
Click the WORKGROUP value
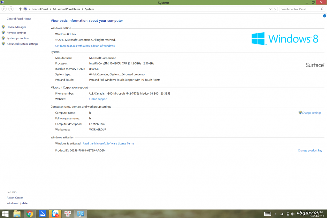98,129
